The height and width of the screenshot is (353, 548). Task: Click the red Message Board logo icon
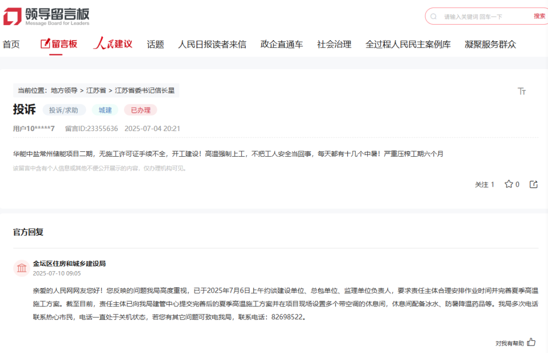(x=12, y=17)
